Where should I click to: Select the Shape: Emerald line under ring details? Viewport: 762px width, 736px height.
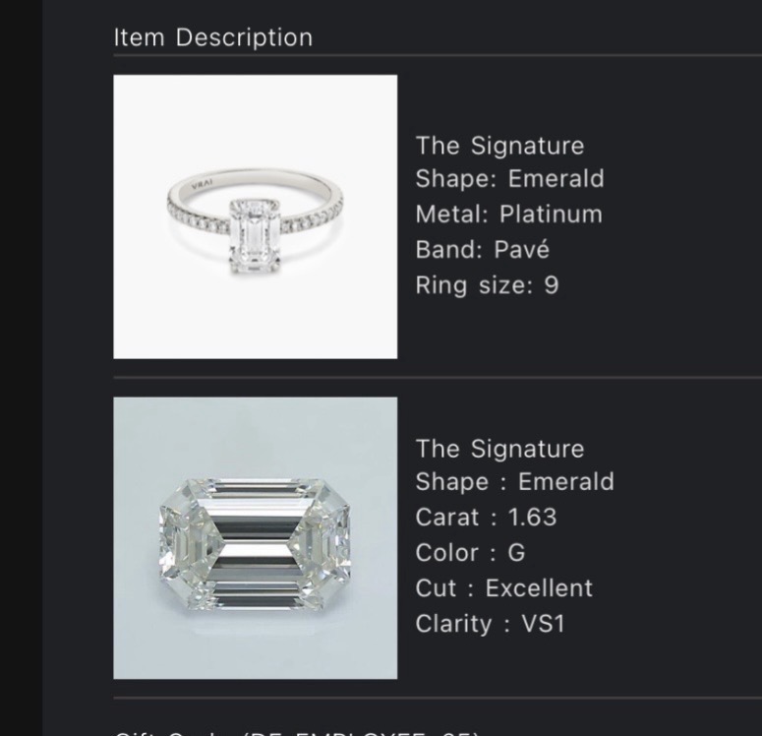pyautogui.click(x=509, y=179)
